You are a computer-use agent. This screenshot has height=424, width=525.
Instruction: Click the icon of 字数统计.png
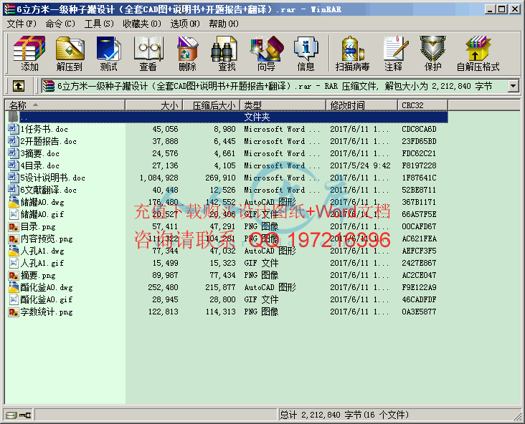pos(14,312)
